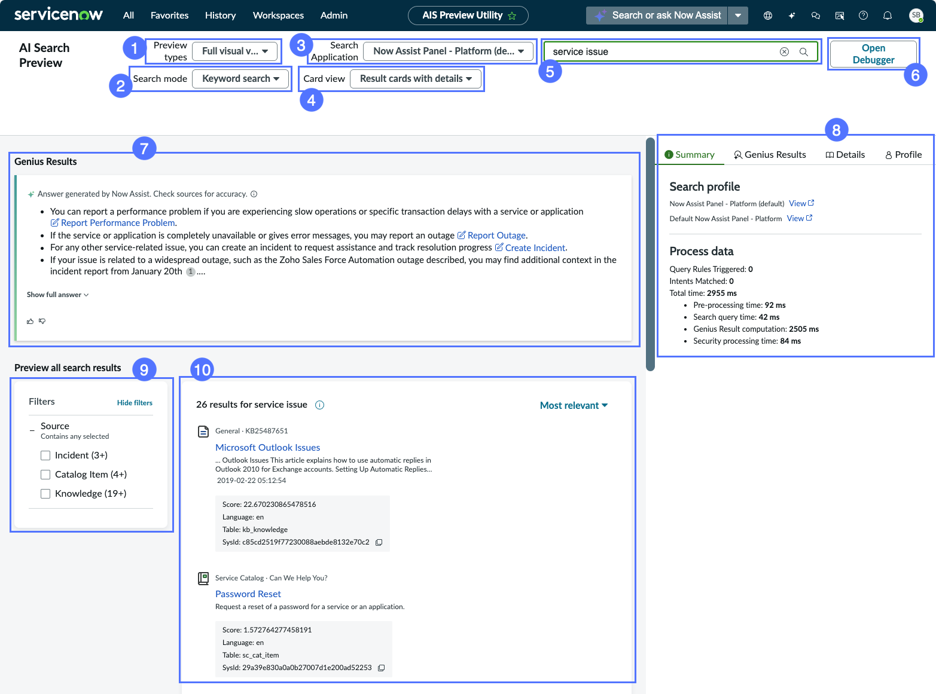Screen dimensions: 936x694
Task: Click the document icon for Microsoft Outlook Issues
Action: click(x=203, y=432)
